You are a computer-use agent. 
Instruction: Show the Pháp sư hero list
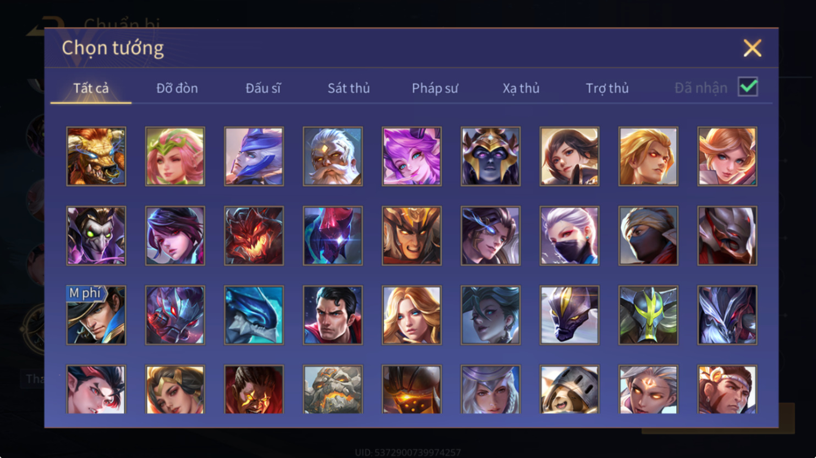pos(435,88)
